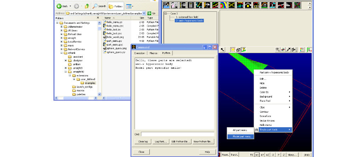Select the examples folder in tree
This screenshot has height=157, width=340.
[90, 83]
